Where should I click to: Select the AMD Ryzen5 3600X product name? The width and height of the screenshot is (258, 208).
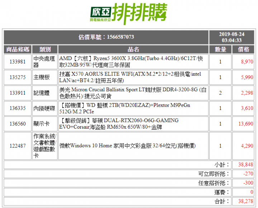tap(131, 62)
